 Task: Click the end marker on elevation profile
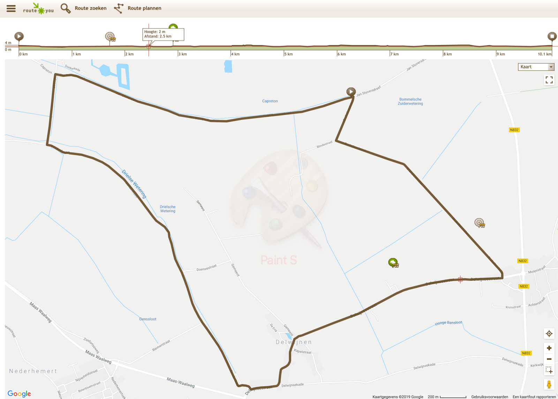pos(552,36)
